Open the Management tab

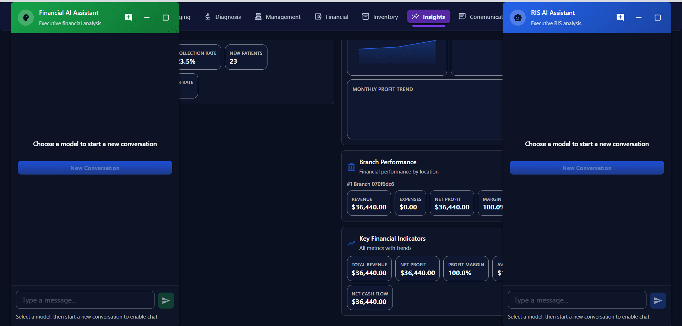[x=278, y=17]
